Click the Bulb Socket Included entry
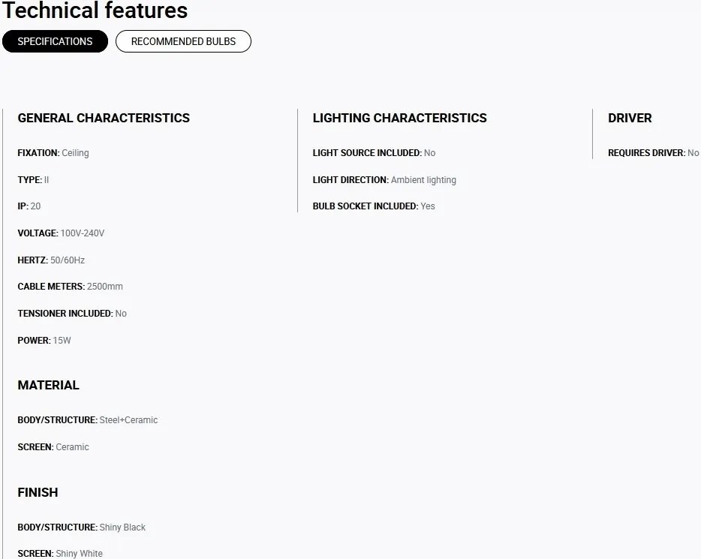The image size is (701, 559). pos(374,206)
